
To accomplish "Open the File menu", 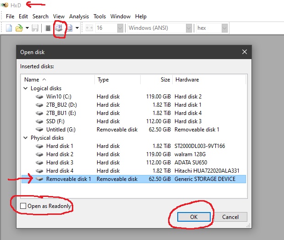I will [10, 16].
